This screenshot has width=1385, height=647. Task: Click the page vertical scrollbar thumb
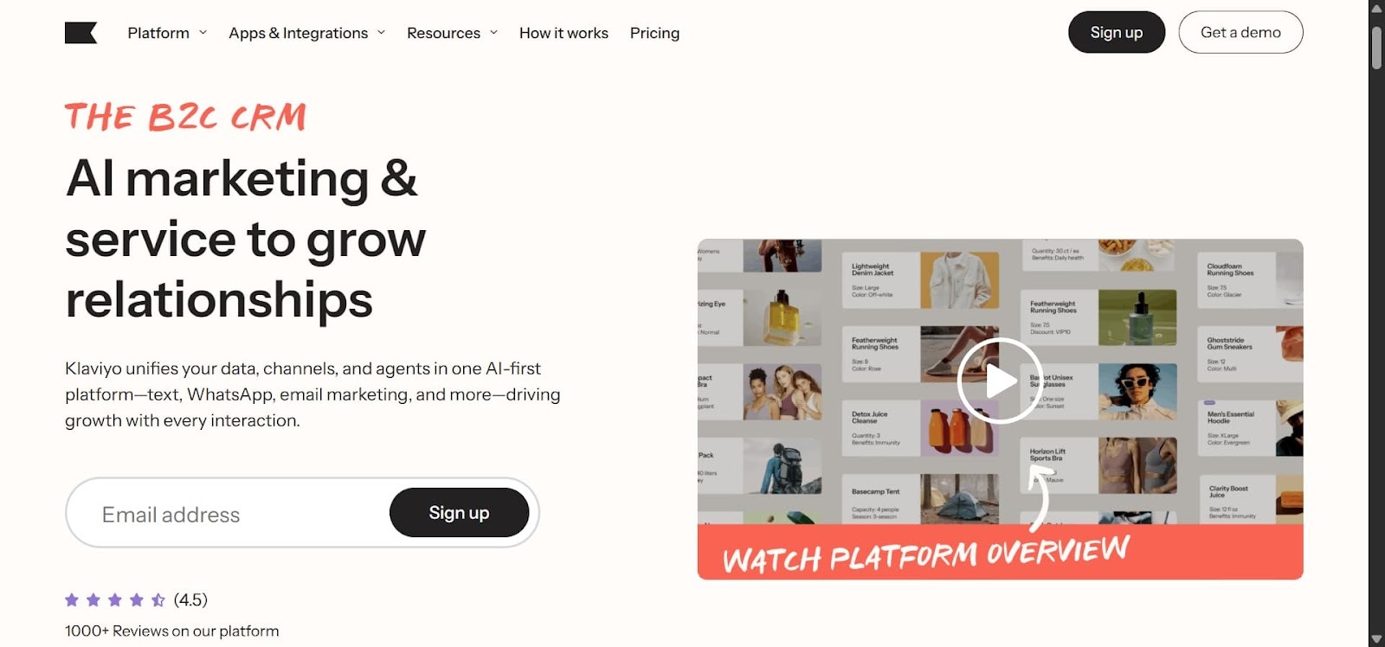(1376, 48)
